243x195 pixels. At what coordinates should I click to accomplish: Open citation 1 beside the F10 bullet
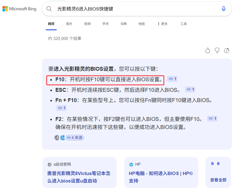click(172, 79)
